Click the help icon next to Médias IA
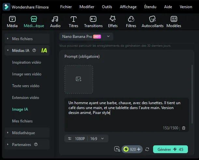Viewport: 199px width, 160px height. tap(34, 50)
